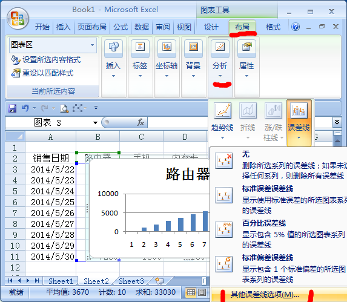This screenshot has width=347, height=302.
Task: Click the Select All corner cell
Action: tap(15, 136)
